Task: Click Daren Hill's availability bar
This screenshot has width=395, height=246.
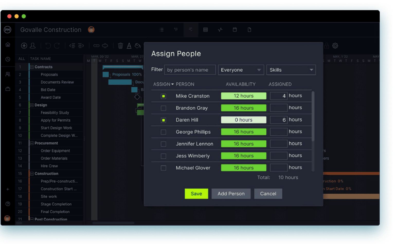Action: coord(243,120)
